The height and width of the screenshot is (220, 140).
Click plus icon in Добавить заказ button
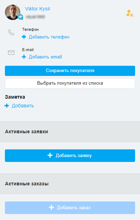coord(51,207)
